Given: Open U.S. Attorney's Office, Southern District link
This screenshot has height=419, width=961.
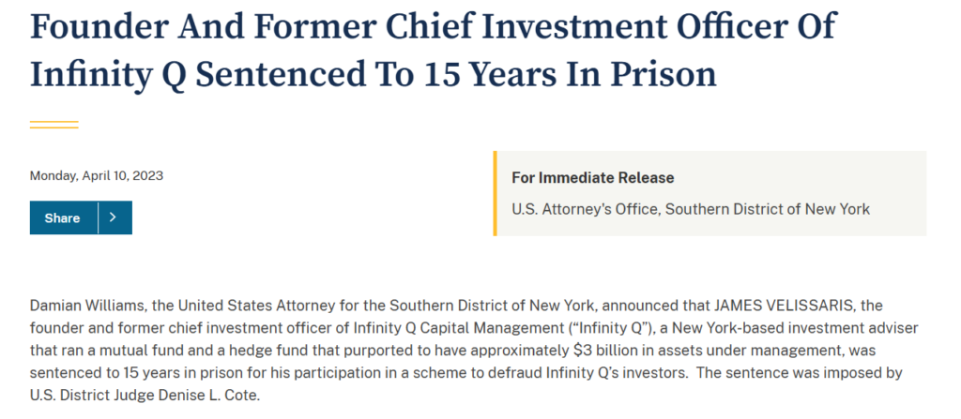Looking at the screenshot, I should coord(691,209).
